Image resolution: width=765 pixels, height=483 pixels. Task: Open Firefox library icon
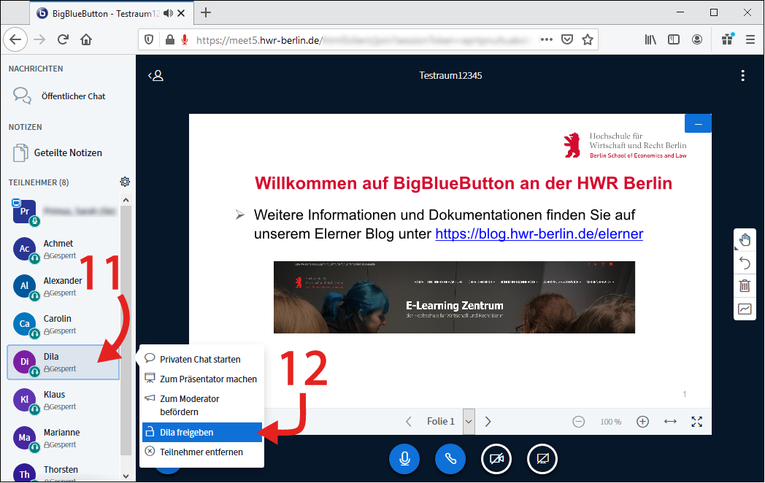[x=650, y=39]
